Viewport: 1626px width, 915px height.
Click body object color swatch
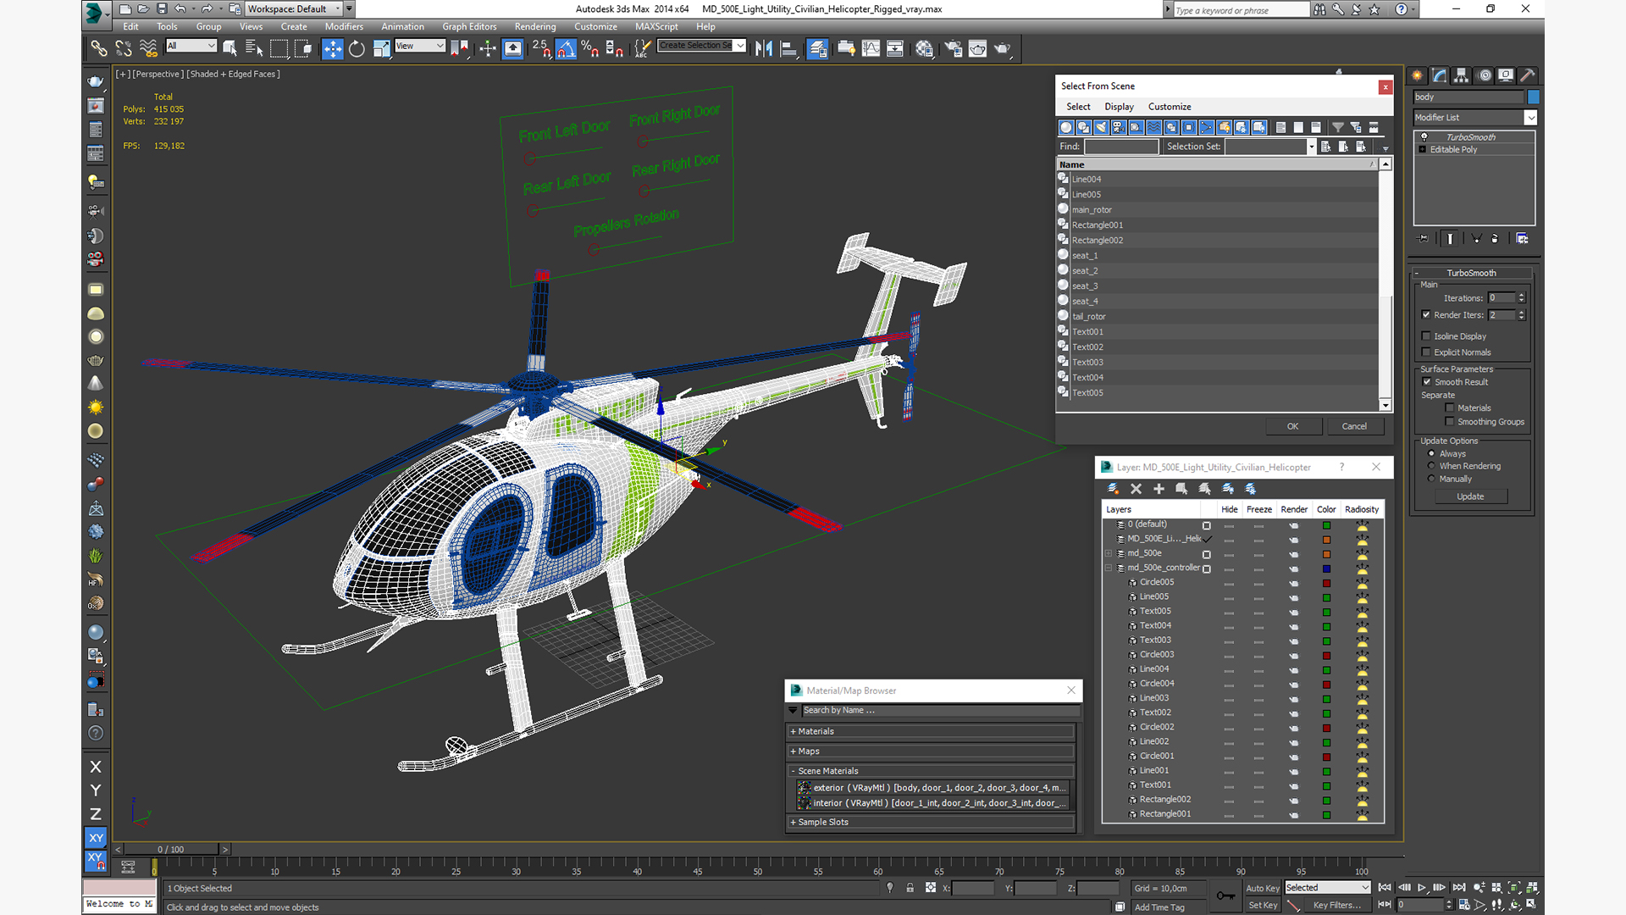coord(1534,97)
